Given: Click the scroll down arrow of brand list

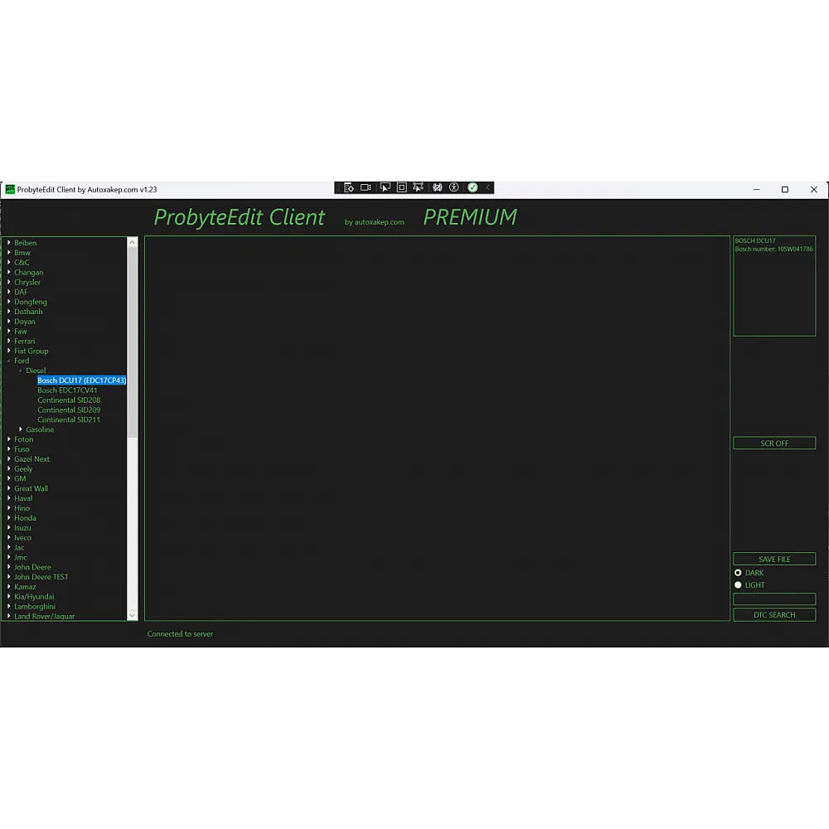Looking at the screenshot, I should coord(132,615).
